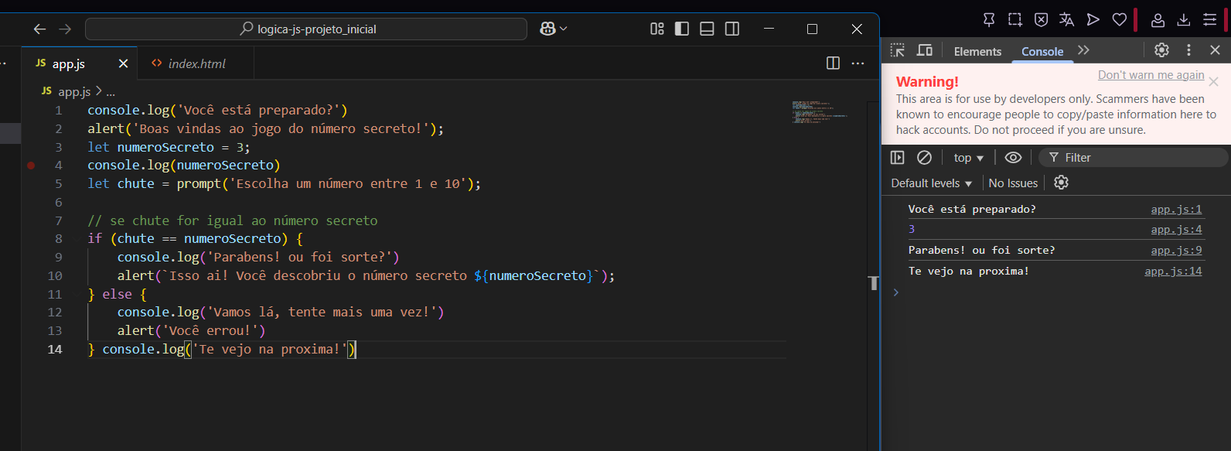1231x451 pixels.
Task: Open DevTools settings gear
Action: pos(1162,50)
